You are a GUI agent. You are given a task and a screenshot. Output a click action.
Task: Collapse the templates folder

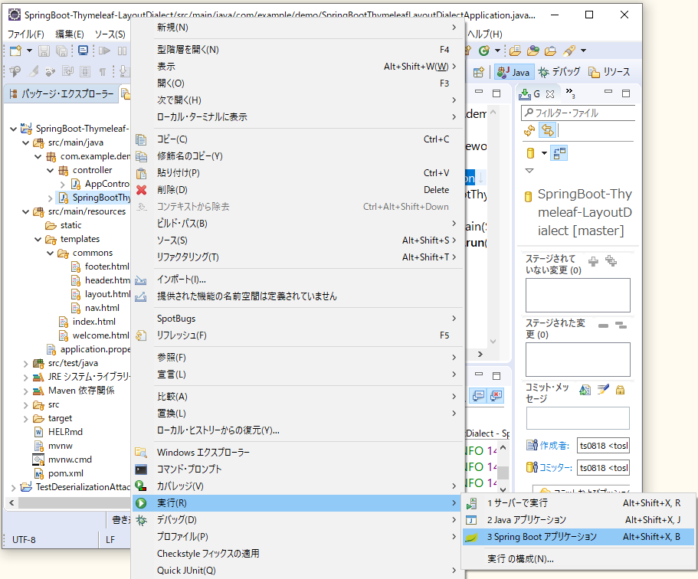coord(38,239)
